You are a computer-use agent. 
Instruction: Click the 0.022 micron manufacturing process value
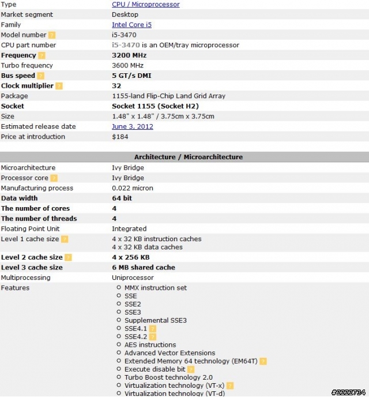pyautogui.click(x=133, y=188)
